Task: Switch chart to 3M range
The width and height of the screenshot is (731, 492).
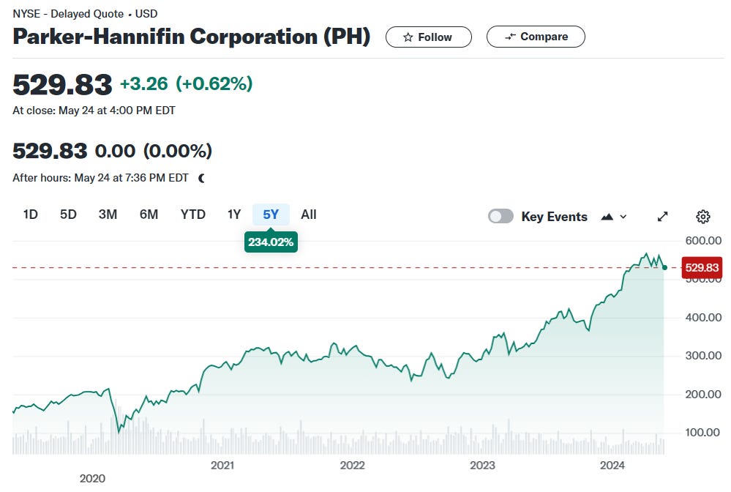Action: (108, 215)
